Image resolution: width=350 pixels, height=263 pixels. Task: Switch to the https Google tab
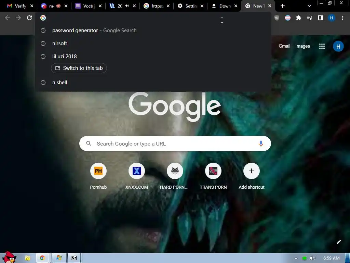[x=154, y=6]
